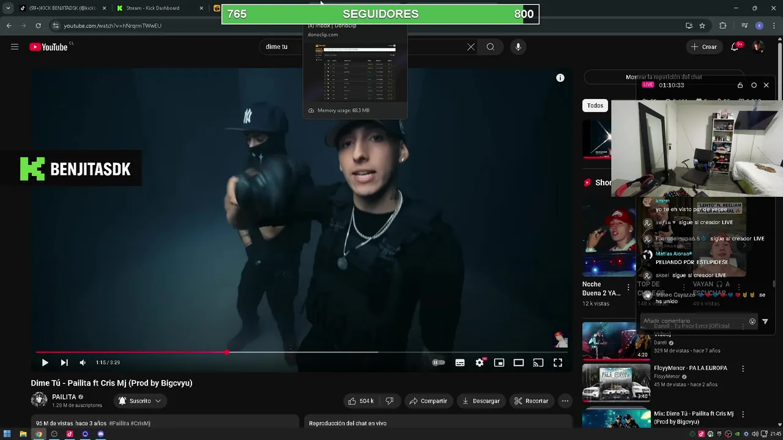Open the TikTok icon in the taskbar
Screen dimensions: 783x440
click(x=70, y=434)
